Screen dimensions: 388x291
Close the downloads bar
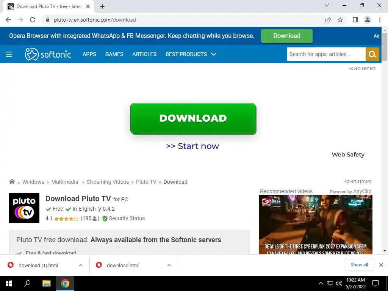[381, 265]
